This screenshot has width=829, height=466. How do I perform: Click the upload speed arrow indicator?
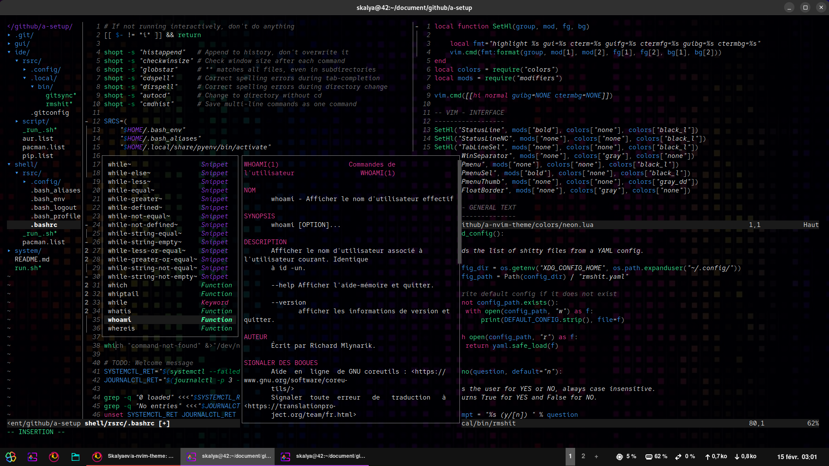[x=708, y=457]
